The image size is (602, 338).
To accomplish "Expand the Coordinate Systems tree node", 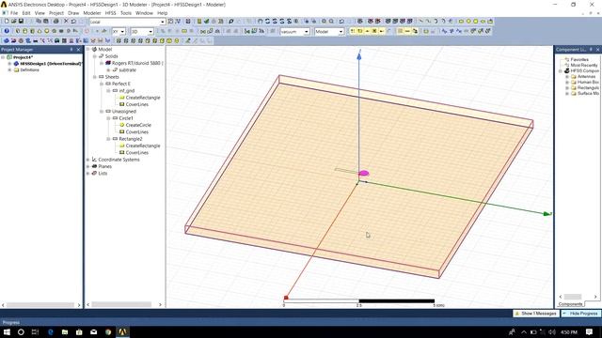I will (x=88, y=160).
